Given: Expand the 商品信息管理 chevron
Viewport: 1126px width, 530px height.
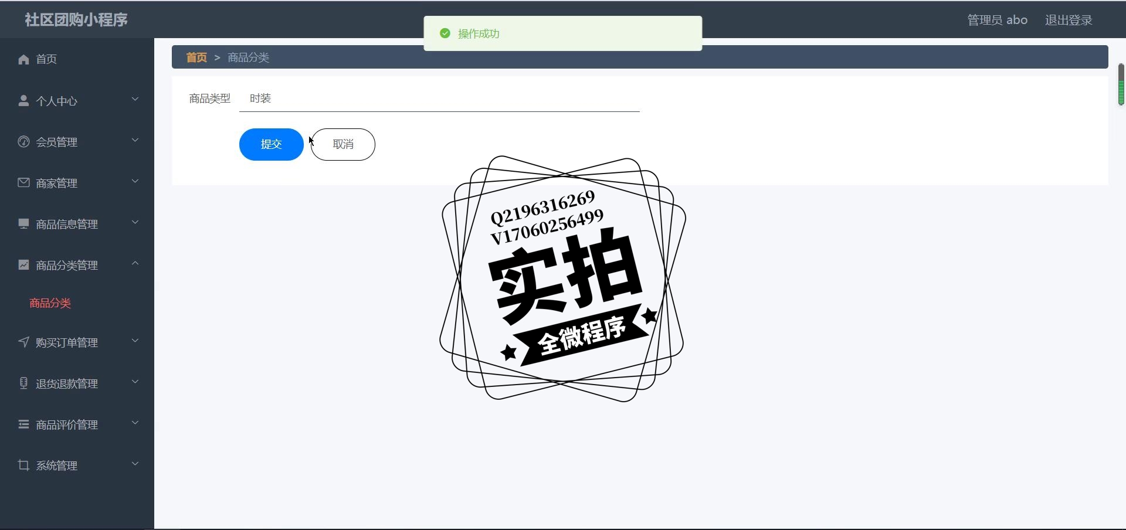Looking at the screenshot, I should (x=135, y=222).
